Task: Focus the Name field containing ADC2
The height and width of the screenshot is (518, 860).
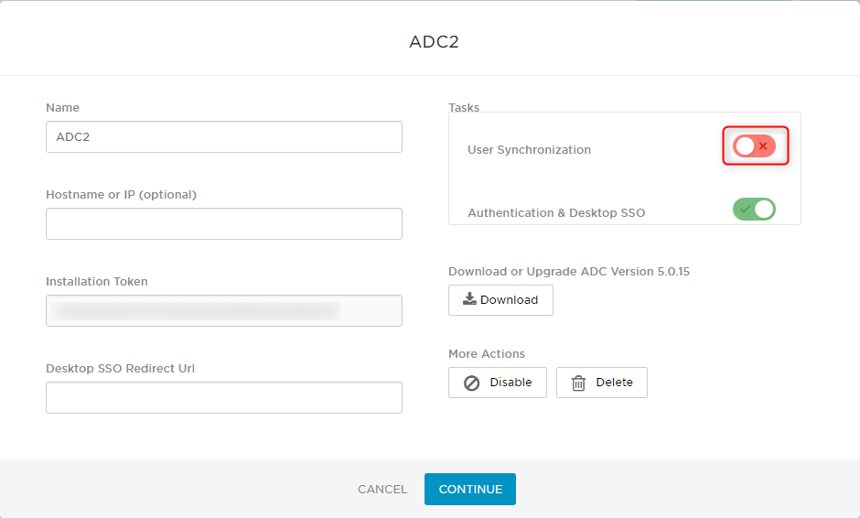Action: coord(224,136)
